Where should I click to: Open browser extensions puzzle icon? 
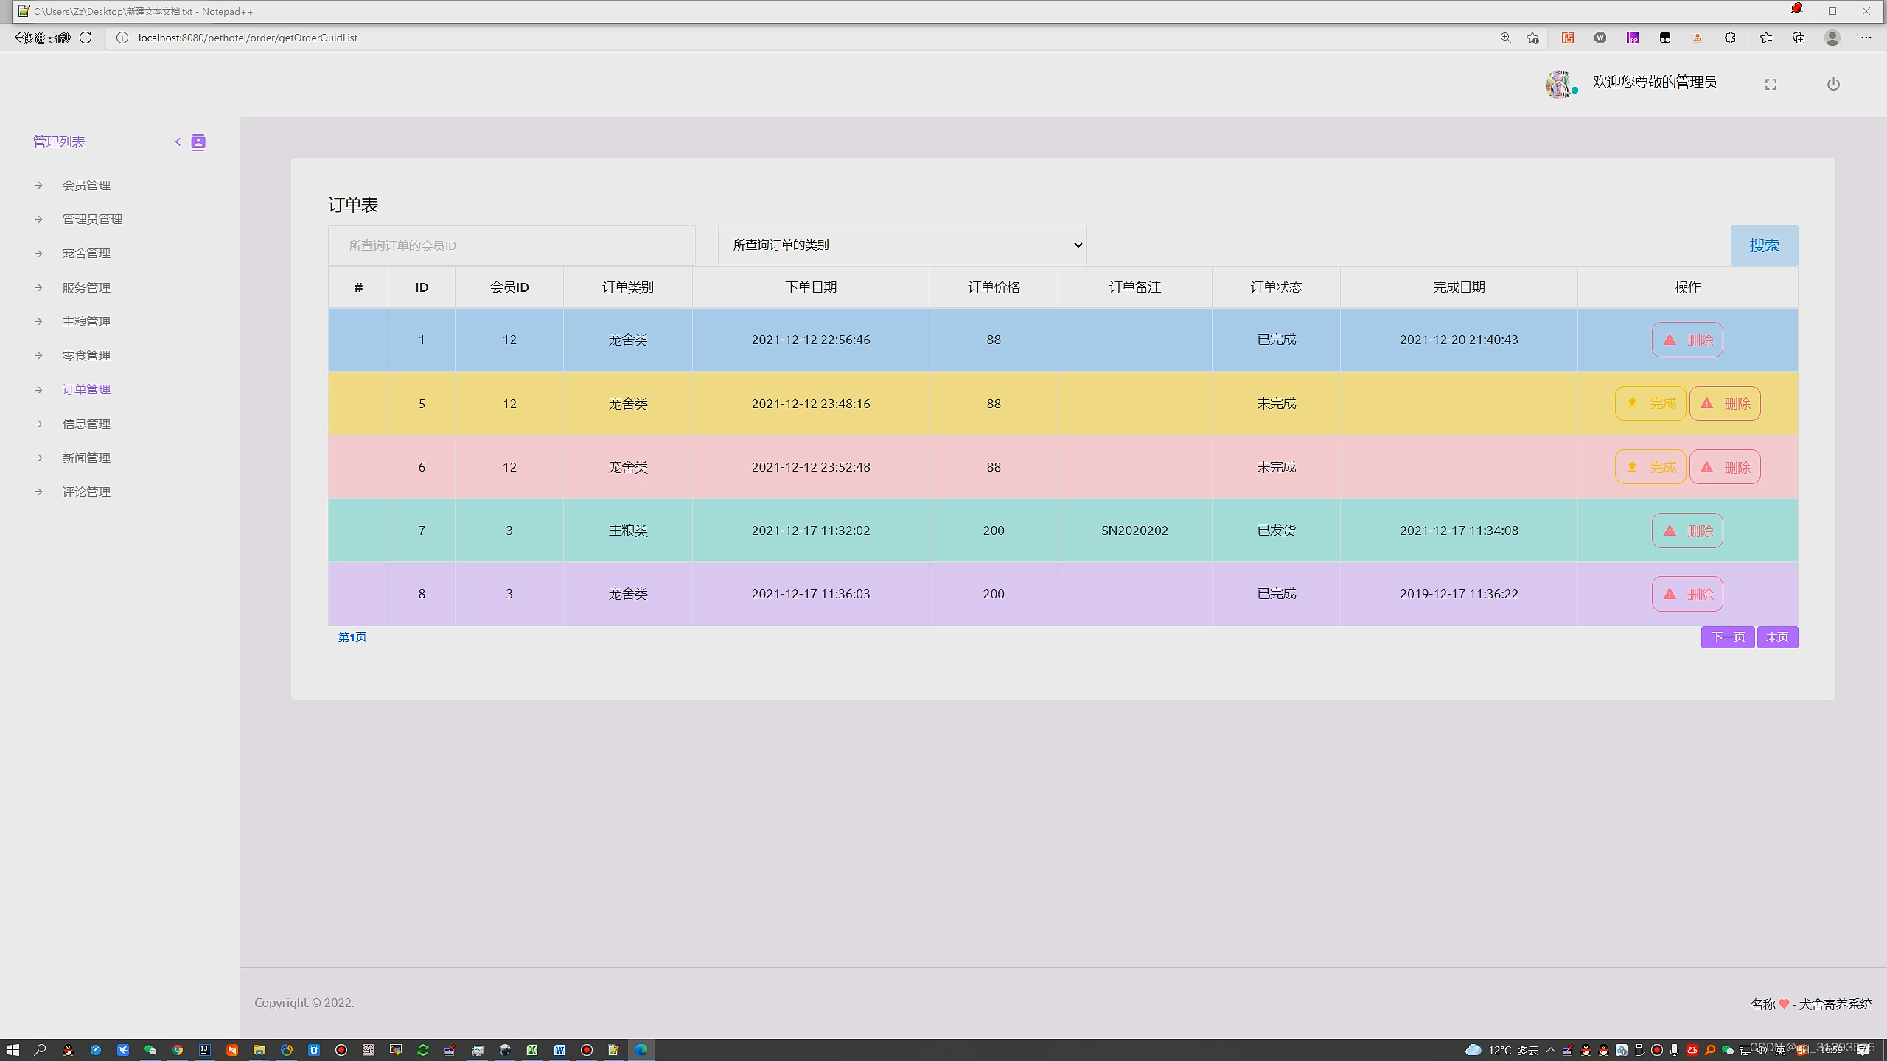1730,38
